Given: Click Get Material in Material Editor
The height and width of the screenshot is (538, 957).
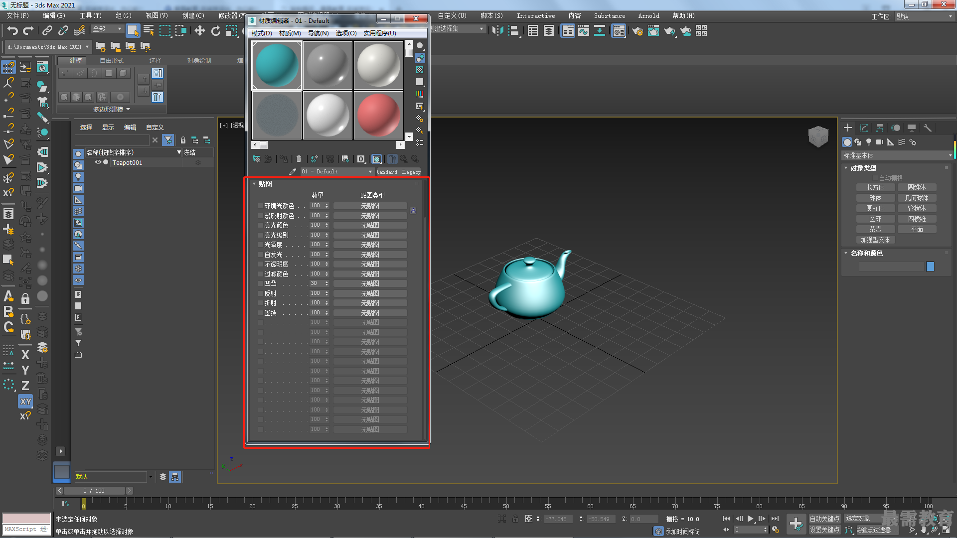Looking at the screenshot, I should 257,159.
